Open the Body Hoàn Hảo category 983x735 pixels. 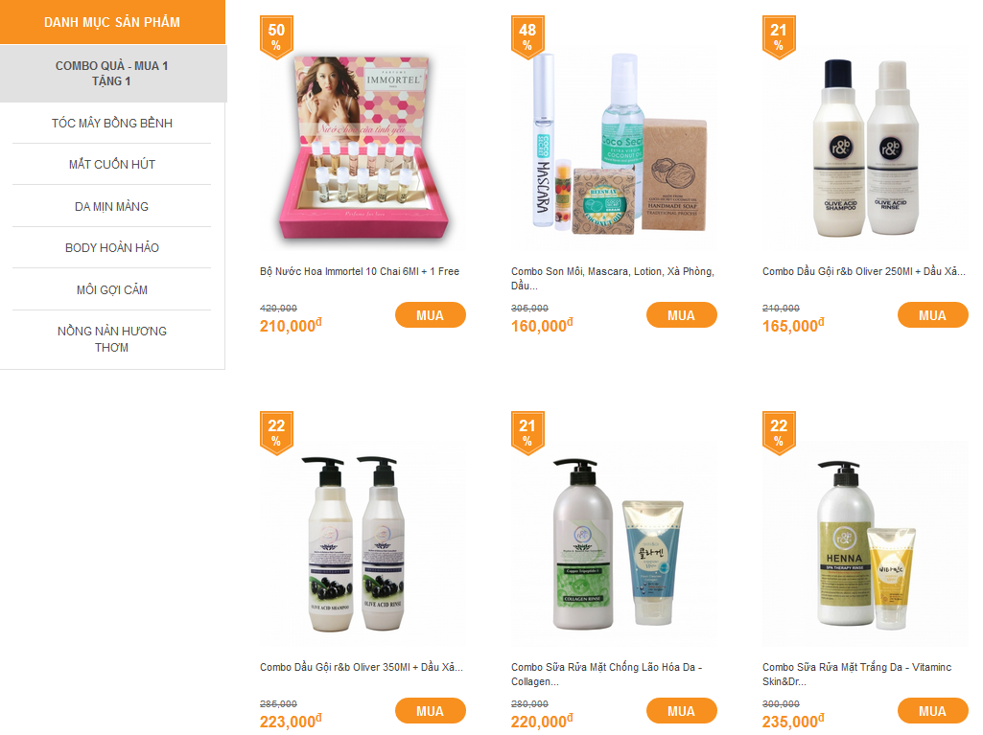112,248
